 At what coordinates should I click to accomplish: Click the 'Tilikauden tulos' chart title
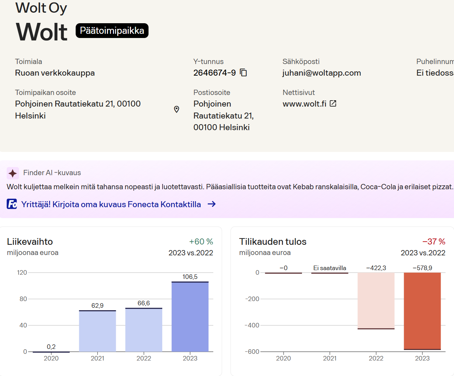click(273, 242)
